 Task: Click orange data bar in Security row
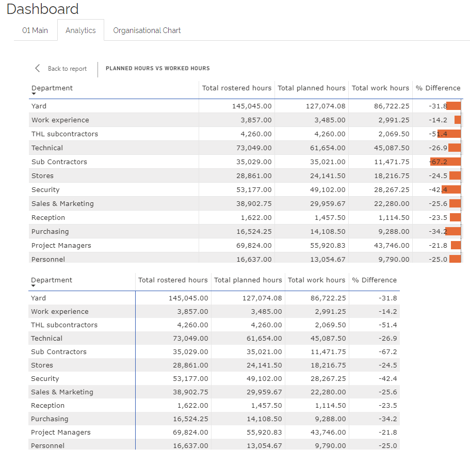pyautogui.click(x=451, y=189)
